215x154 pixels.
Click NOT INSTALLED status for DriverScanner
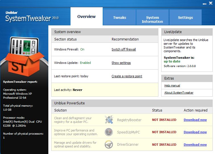click(164, 145)
